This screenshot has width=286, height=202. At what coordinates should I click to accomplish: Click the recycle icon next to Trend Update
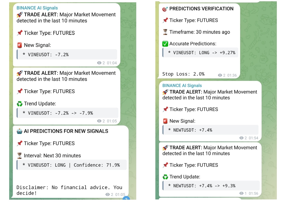tap(19, 104)
